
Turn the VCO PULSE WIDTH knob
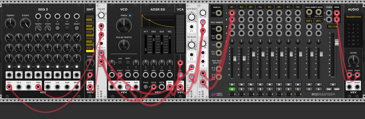click(x=124, y=45)
